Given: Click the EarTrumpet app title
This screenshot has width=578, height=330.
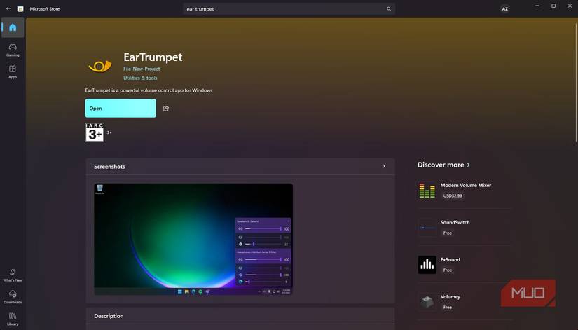Looking at the screenshot, I should click(153, 57).
